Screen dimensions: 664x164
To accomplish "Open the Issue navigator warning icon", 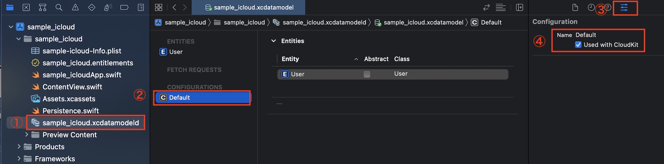I will [75, 7].
